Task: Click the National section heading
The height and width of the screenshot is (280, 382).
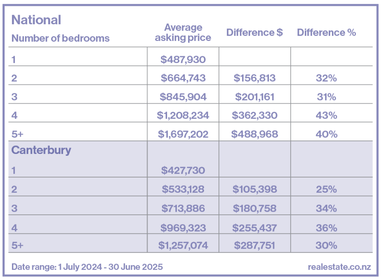Action: click(x=36, y=20)
